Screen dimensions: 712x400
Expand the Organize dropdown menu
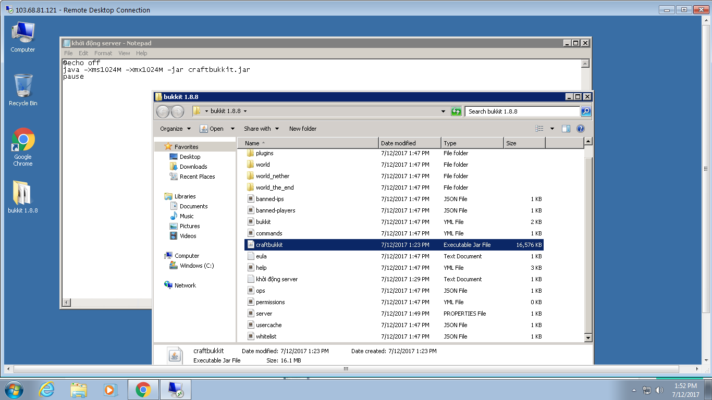175,129
